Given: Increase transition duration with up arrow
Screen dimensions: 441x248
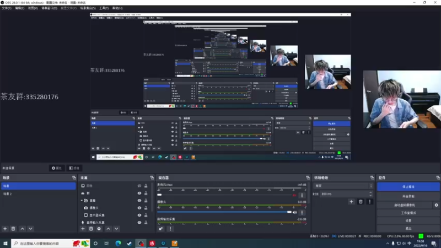Looking at the screenshot, I should [x=370, y=192].
